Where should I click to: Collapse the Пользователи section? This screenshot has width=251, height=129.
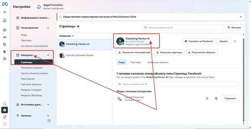pos(48,28)
